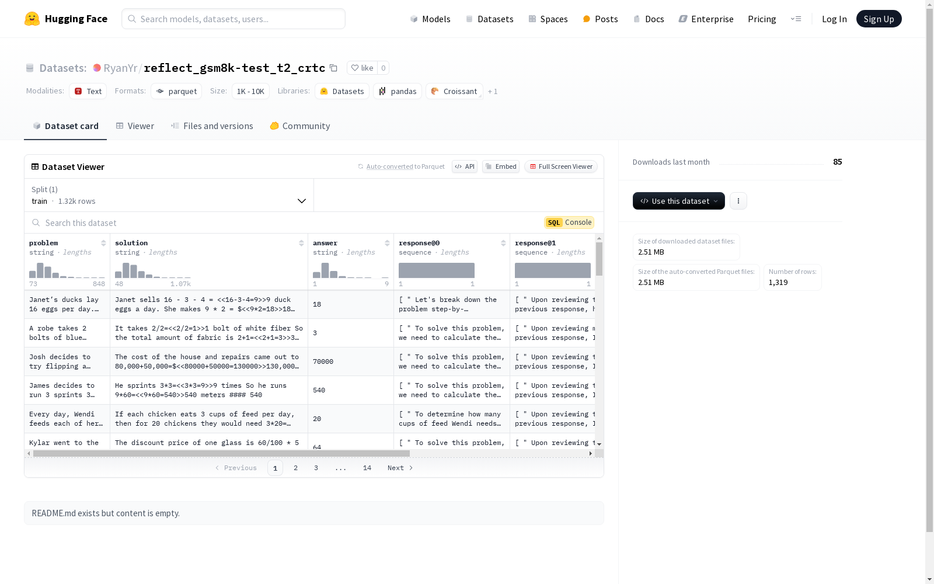Open Full Screen Viewer
Image resolution: width=934 pixels, height=584 pixels.
tap(561, 166)
